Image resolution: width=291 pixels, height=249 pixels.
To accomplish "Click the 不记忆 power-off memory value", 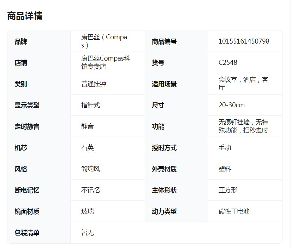I will [90, 190].
